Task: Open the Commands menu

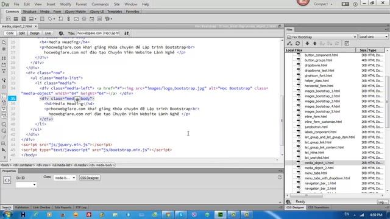Action: point(100,4)
